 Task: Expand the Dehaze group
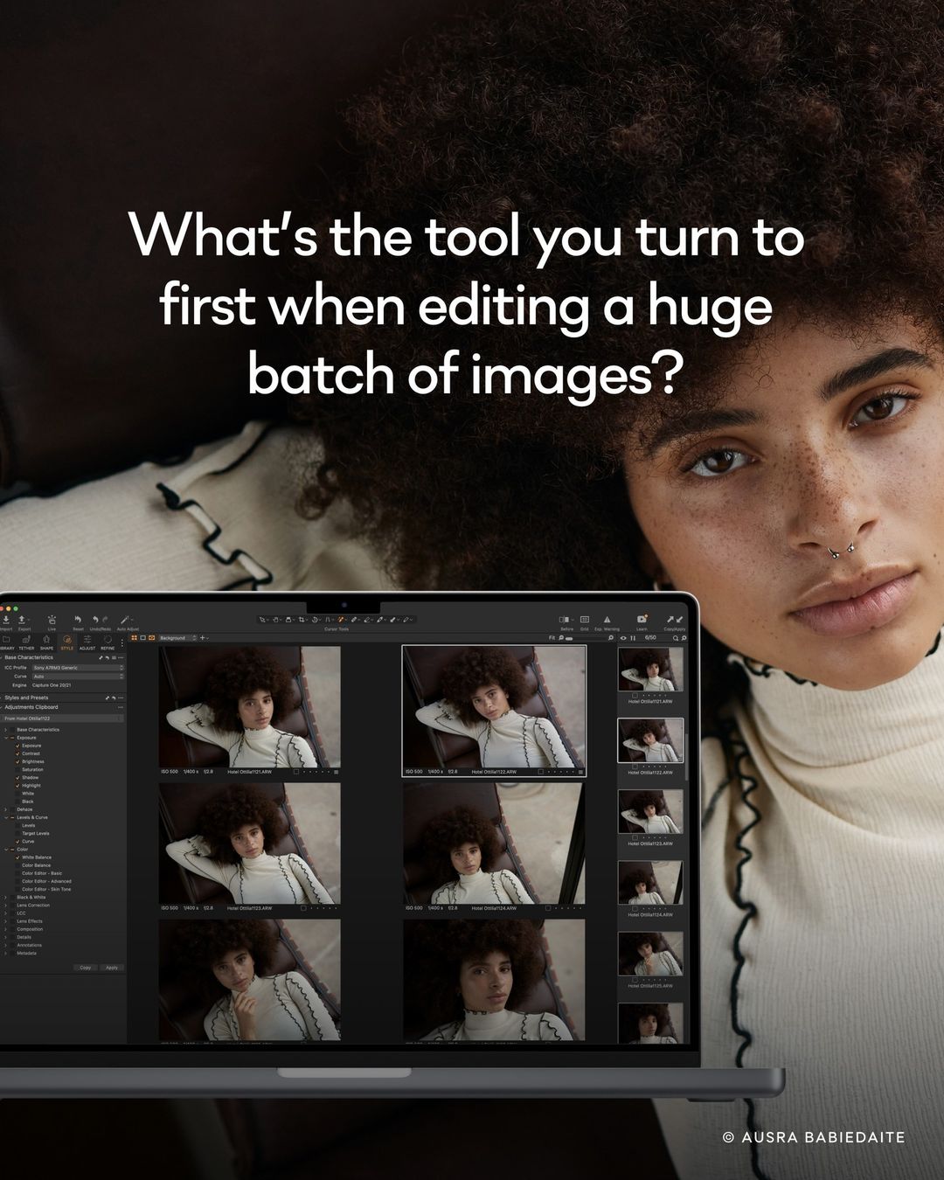click(6, 809)
